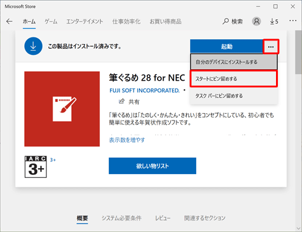Close the Microsoft Store window

tap(293, 7)
